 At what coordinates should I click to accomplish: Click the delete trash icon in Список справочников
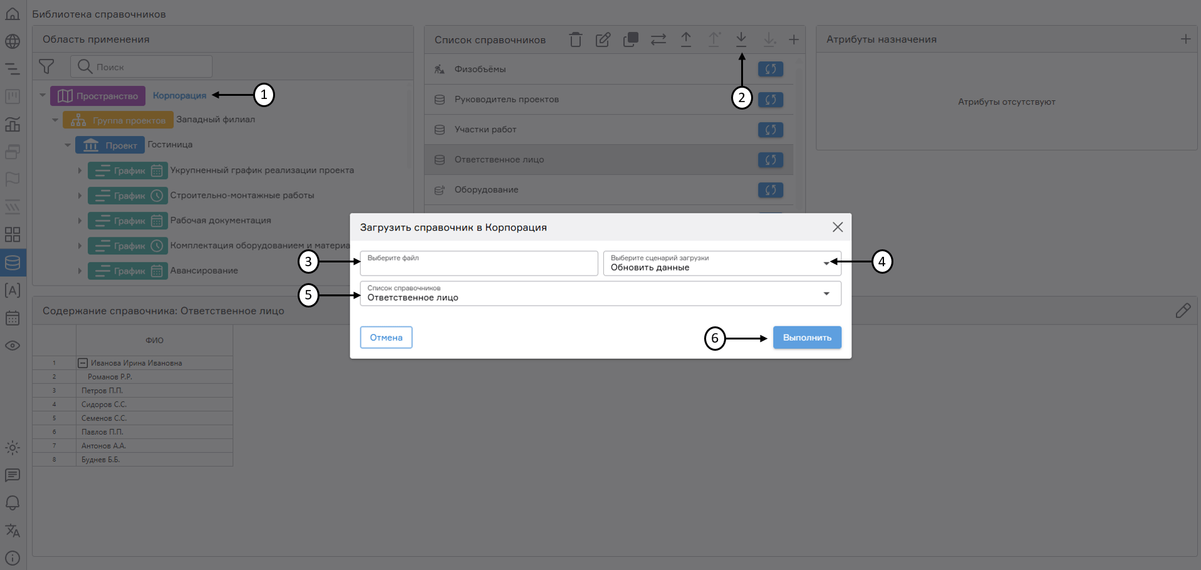click(575, 40)
